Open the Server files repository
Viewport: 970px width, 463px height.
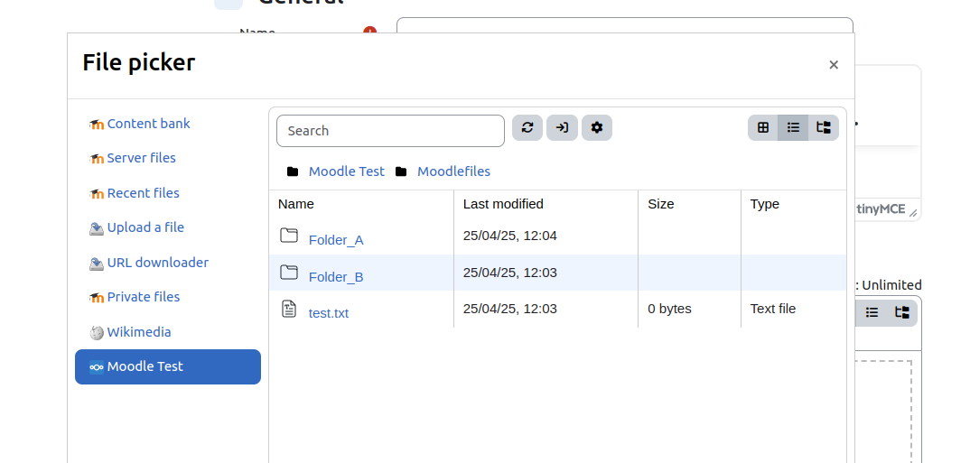pyautogui.click(x=141, y=158)
